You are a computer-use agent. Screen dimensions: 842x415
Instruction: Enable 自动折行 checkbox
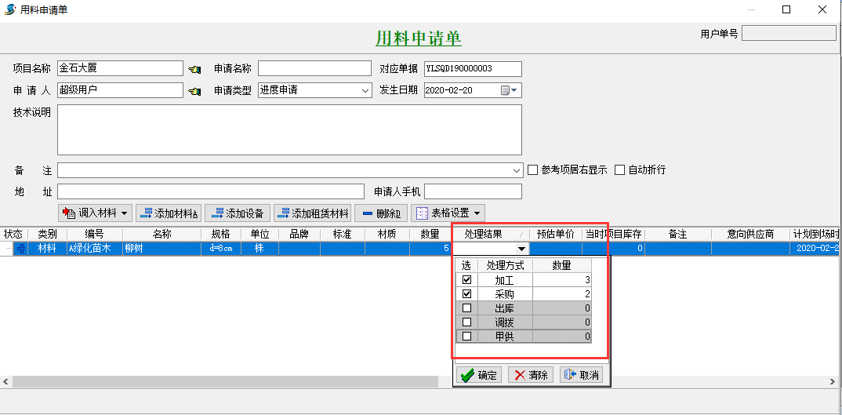619,170
